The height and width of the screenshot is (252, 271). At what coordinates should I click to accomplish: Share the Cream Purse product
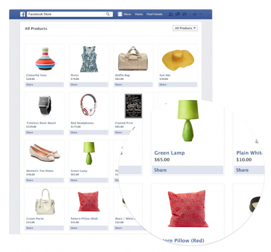pos(44,228)
